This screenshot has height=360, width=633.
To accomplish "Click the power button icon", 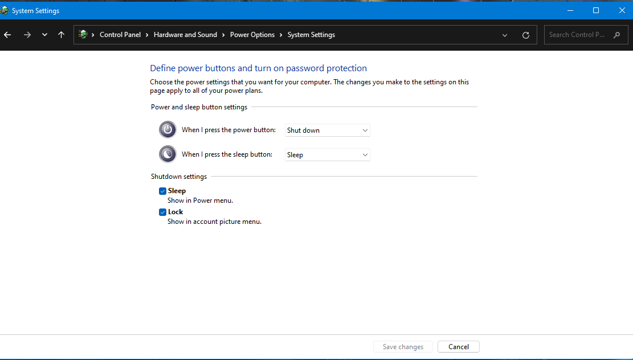I will pos(168,130).
